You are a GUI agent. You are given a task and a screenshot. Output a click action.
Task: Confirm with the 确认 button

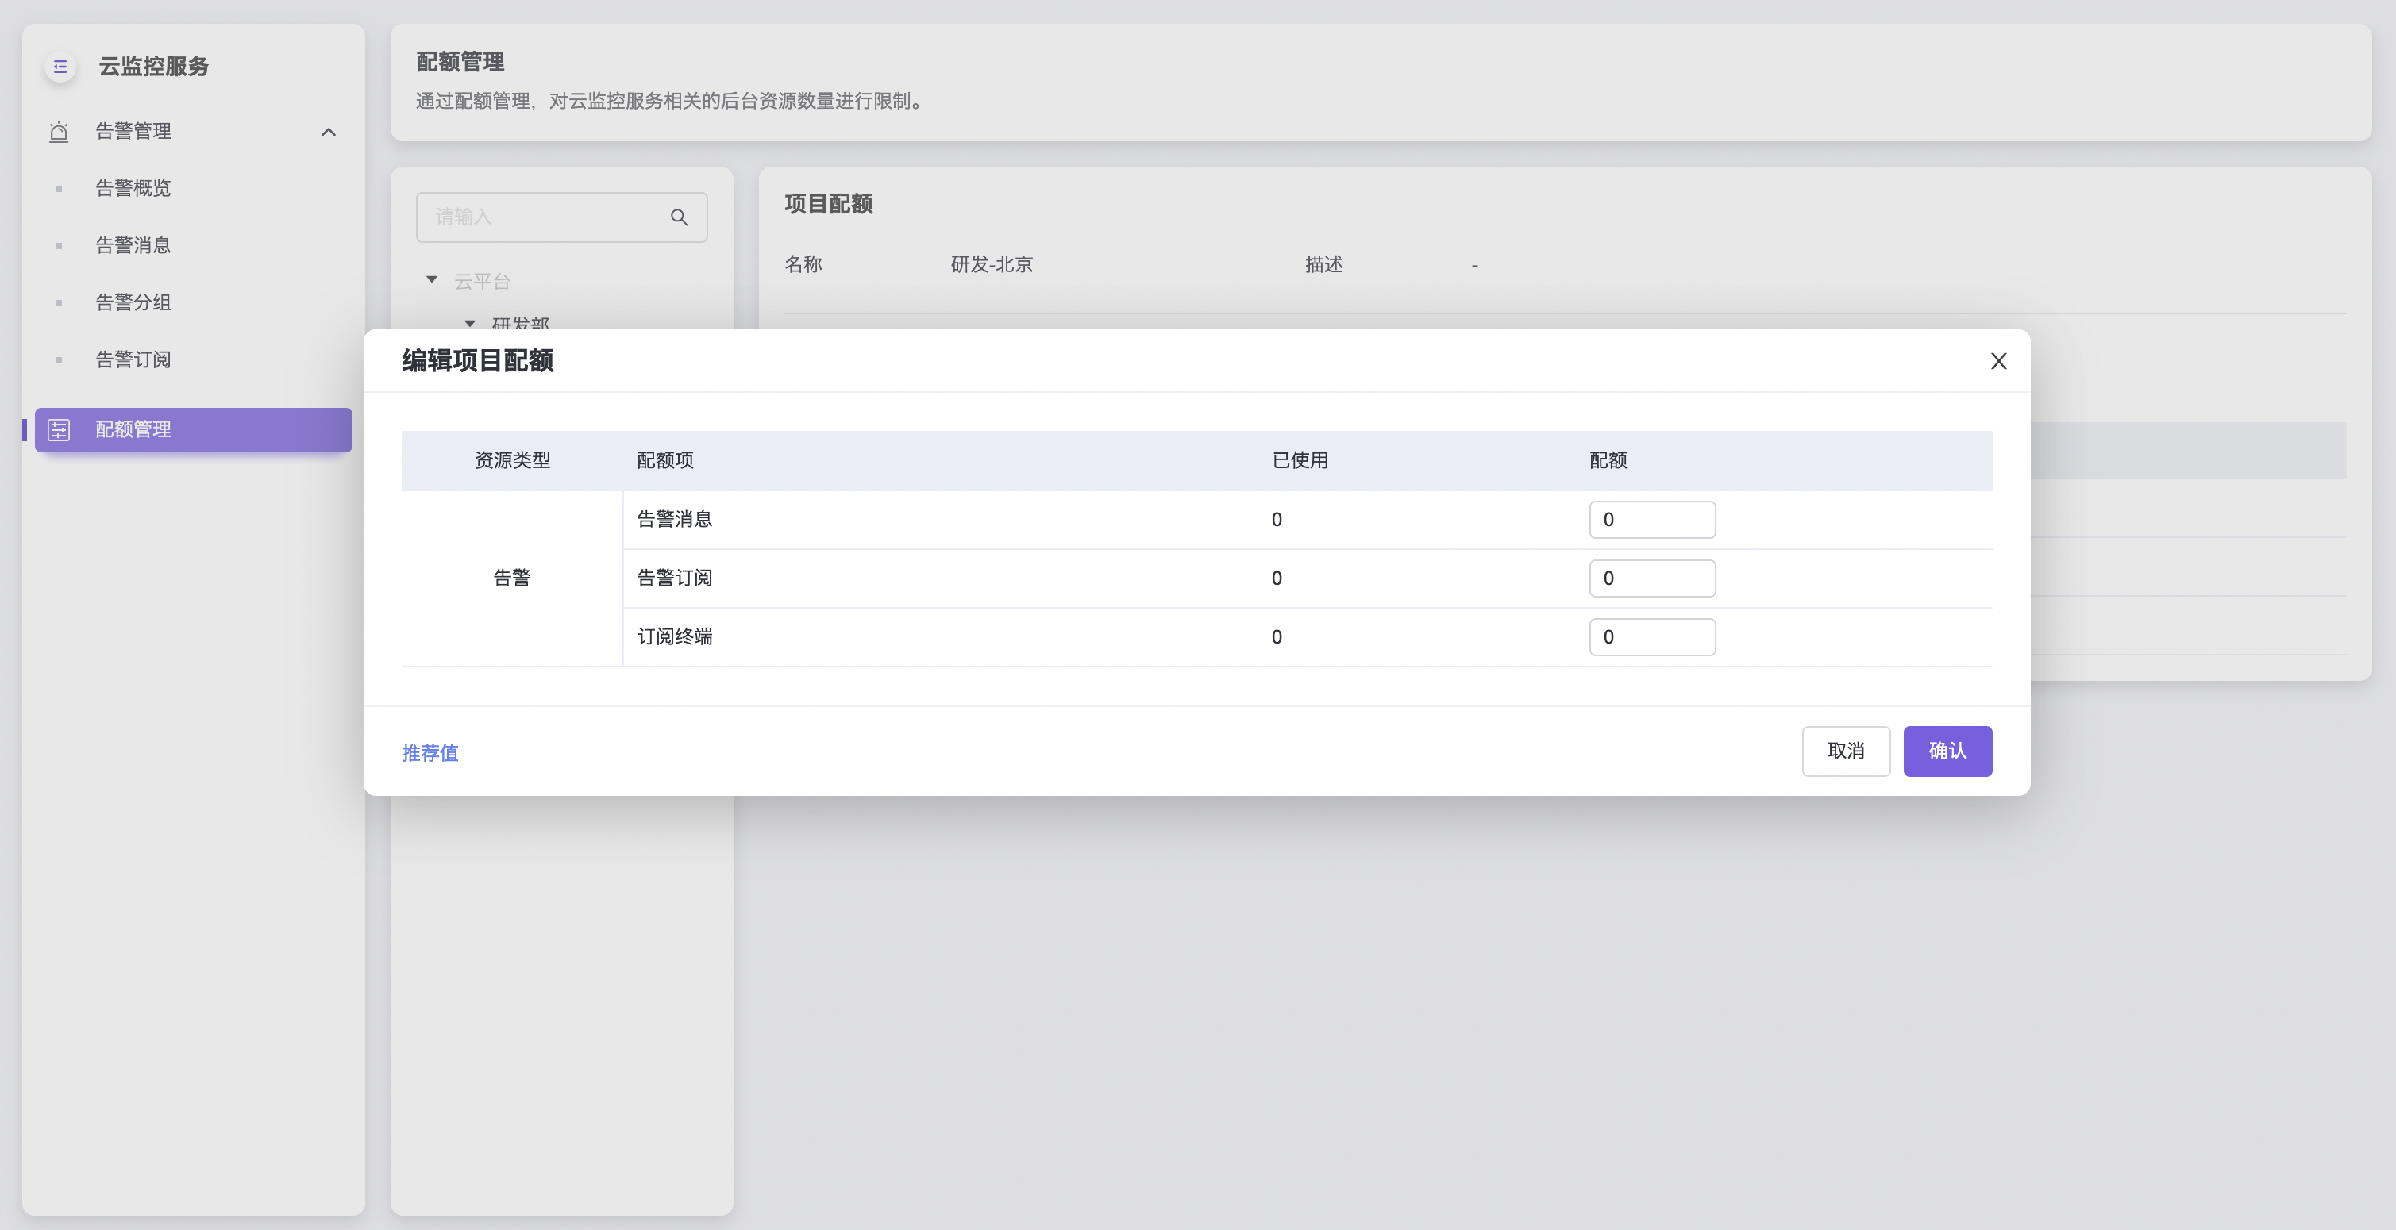1947,751
